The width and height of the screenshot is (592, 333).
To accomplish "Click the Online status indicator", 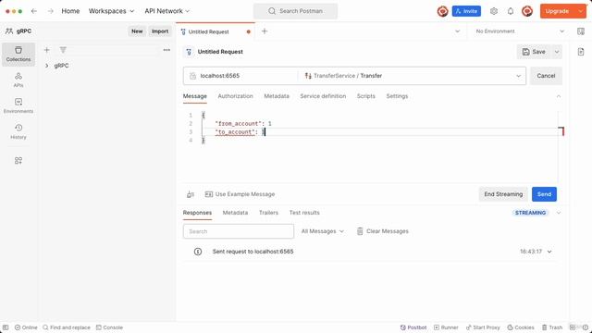I will (26, 327).
